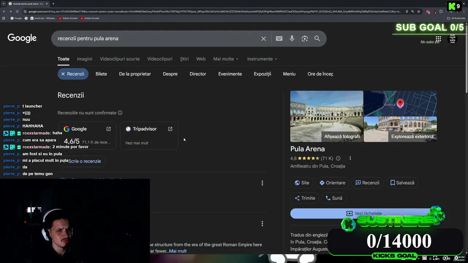Open a new browser tab
The image size is (468, 263).
(x=53, y=4)
